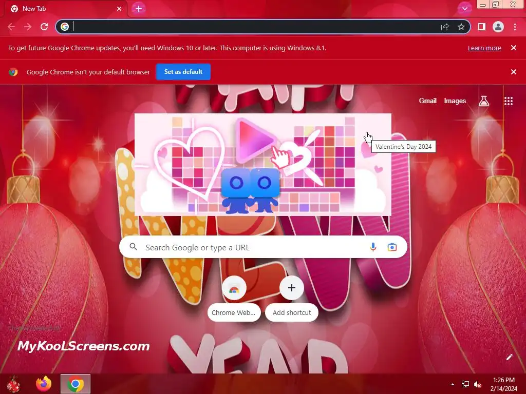Search by image with camera icon
The width and height of the screenshot is (526, 394).
click(x=392, y=247)
